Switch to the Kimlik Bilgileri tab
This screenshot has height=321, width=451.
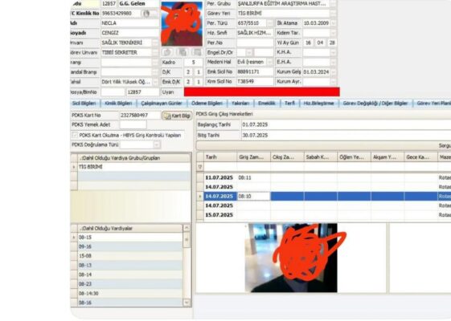click(x=118, y=104)
